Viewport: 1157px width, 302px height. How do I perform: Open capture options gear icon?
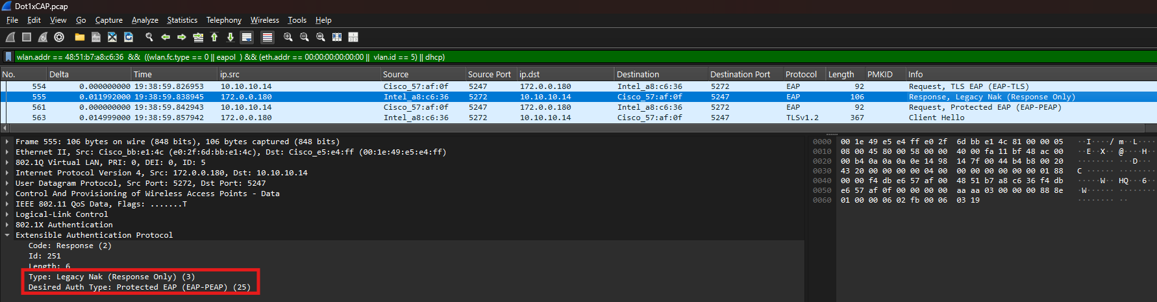(59, 37)
